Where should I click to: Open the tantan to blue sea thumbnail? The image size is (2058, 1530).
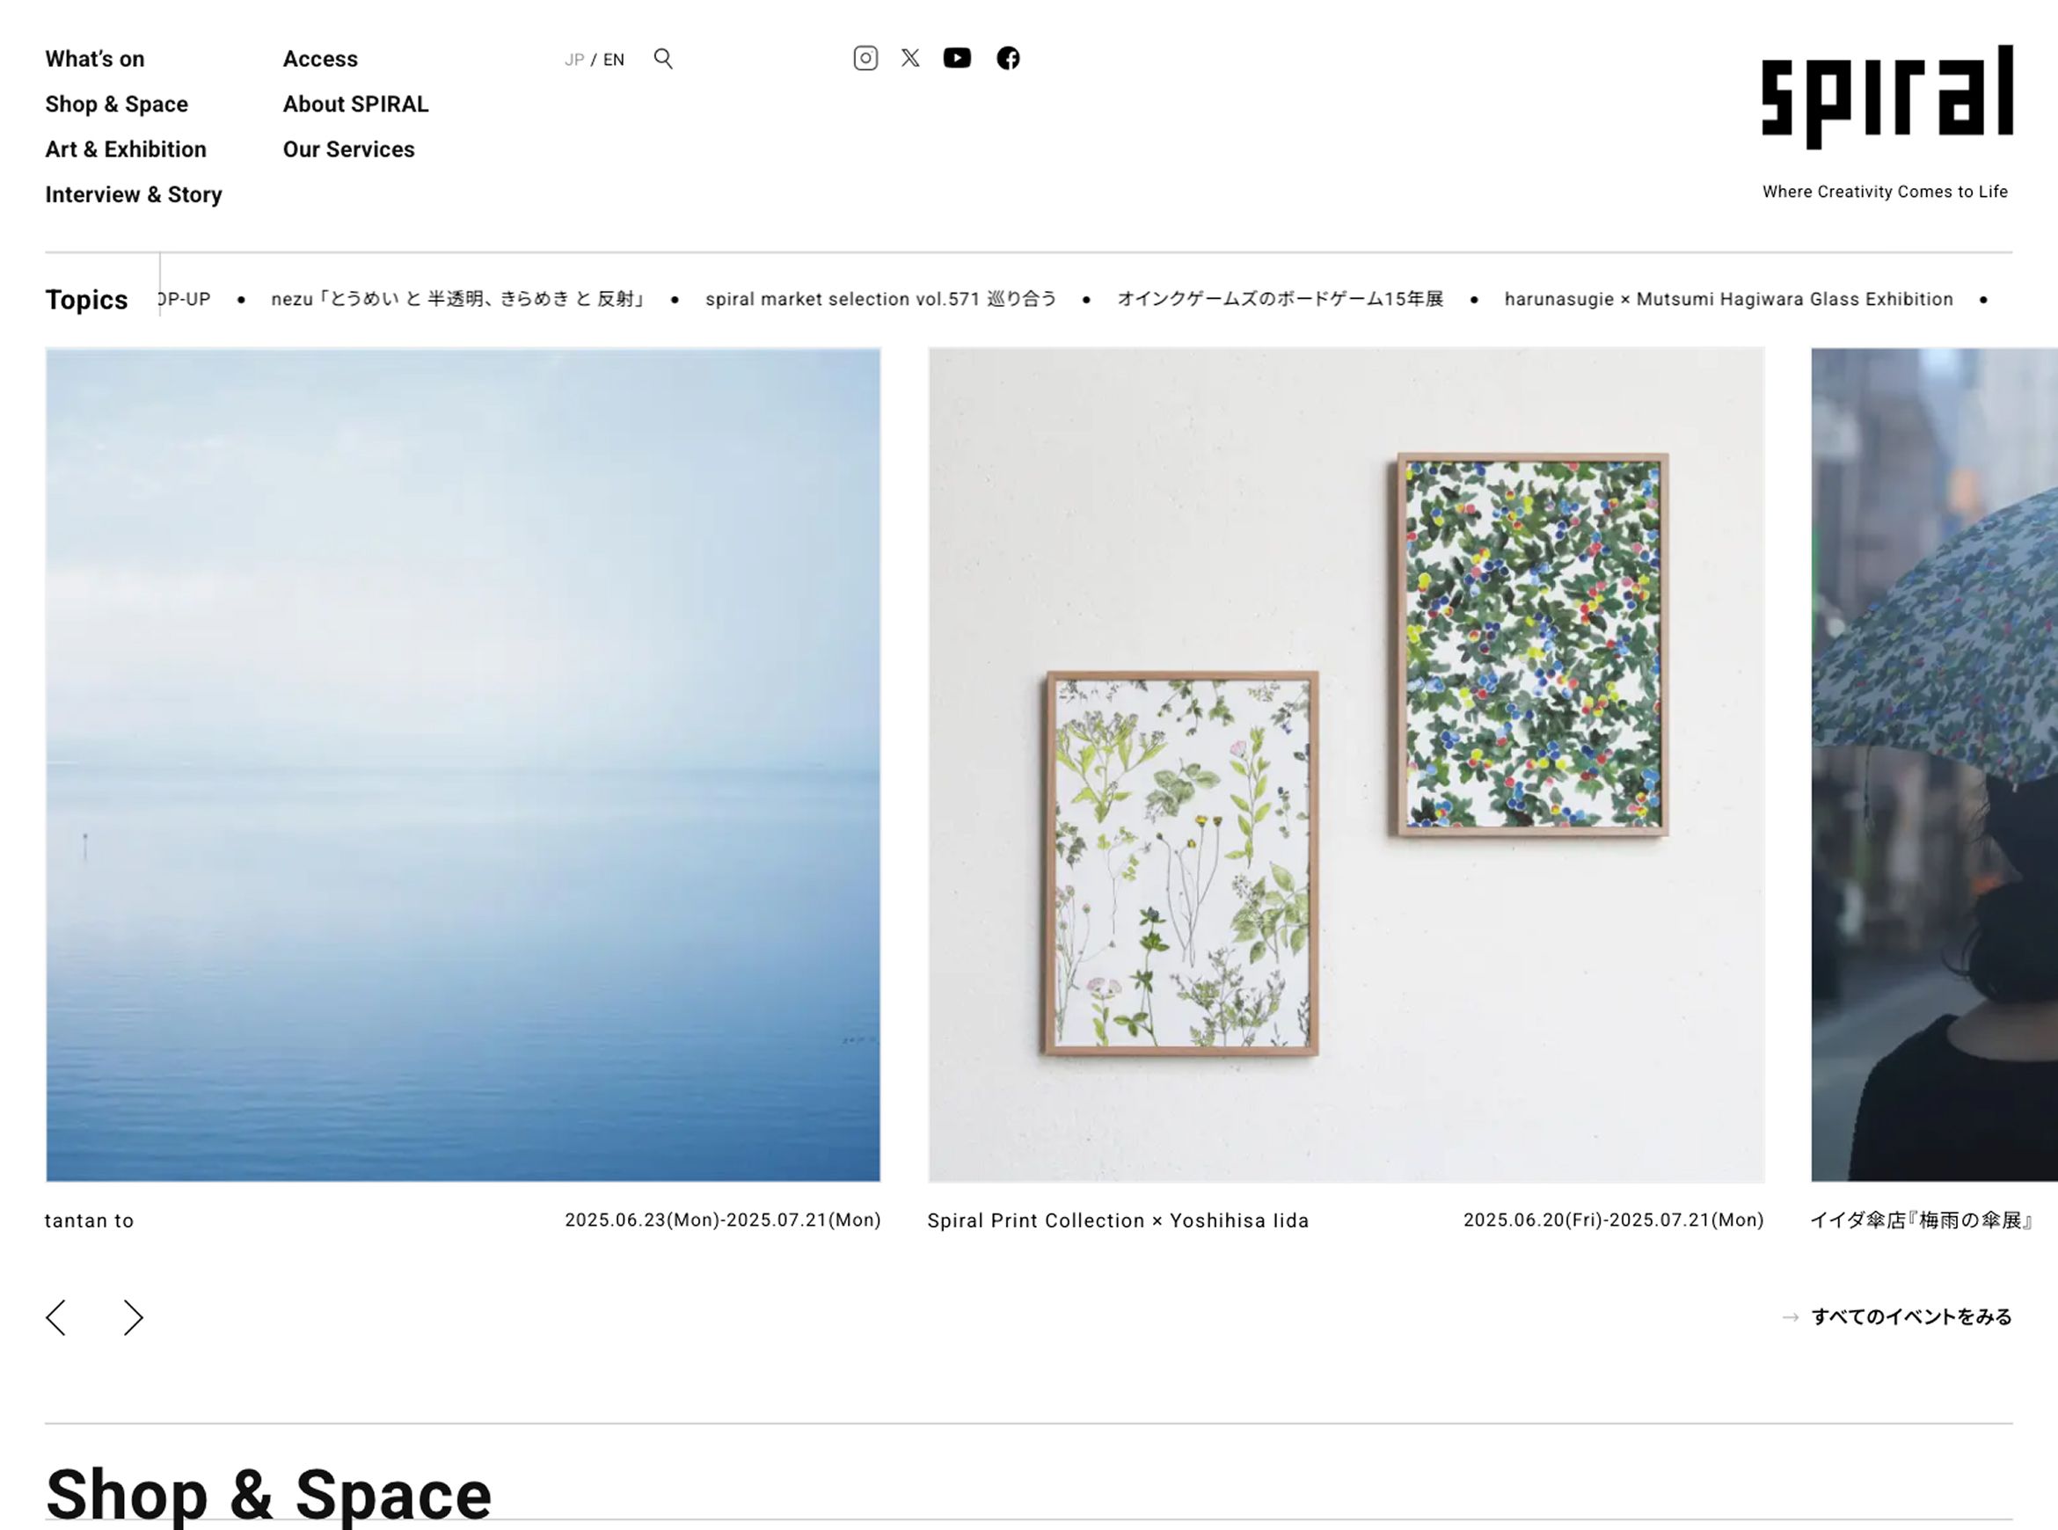tap(463, 765)
